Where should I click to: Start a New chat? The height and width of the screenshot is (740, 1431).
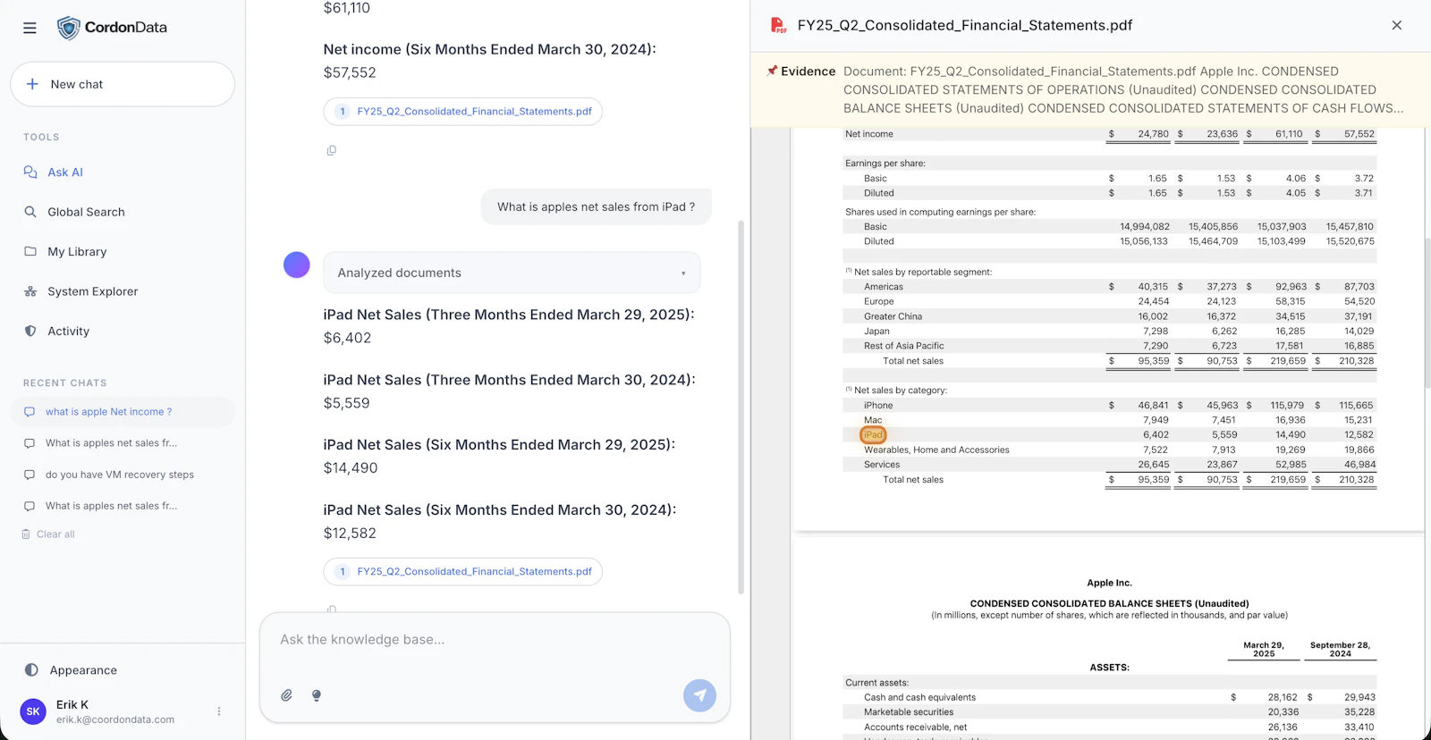[x=123, y=84]
